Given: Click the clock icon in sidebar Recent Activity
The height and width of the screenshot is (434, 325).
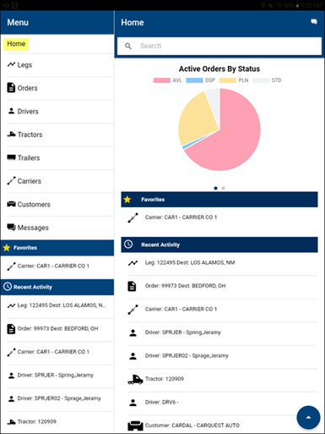Looking at the screenshot, I should pos(8,287).
